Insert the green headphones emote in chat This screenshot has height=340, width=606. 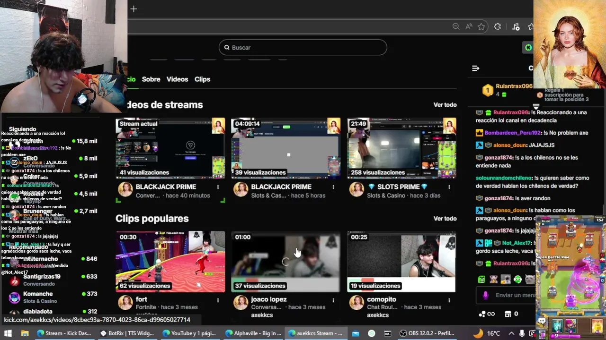pyautogui.click(x=517, y=279)
